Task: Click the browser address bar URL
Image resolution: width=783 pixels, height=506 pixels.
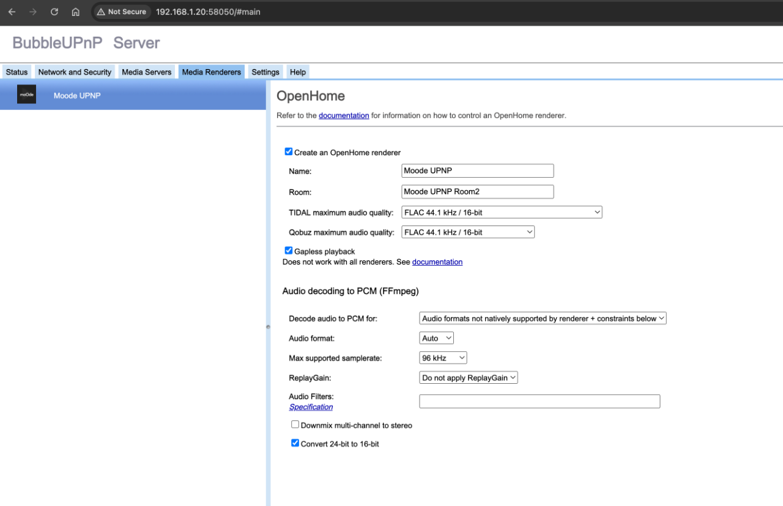Action: tap(208, 12)
